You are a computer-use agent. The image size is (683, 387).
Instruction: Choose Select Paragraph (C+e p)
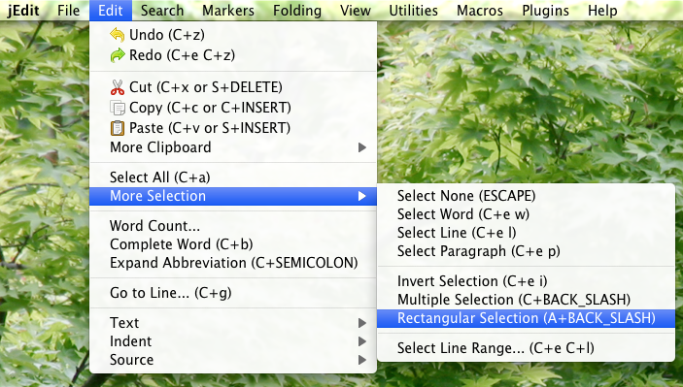pos(527,251)
